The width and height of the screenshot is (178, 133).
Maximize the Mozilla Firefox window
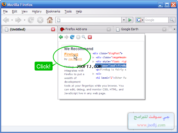pos(167,5)
